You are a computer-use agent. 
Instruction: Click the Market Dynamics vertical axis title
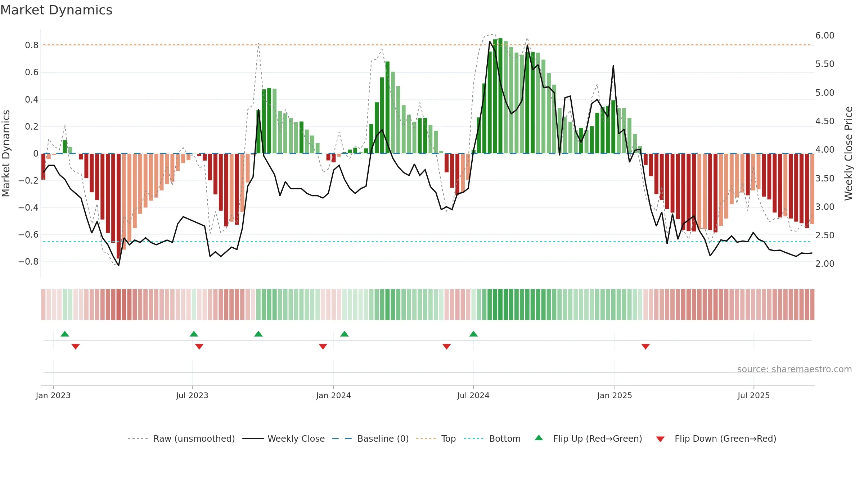(x=6, y=153)
